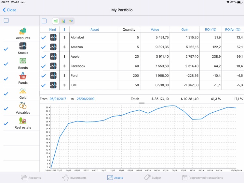The image size is (244, 183).
Task: Open the Programmed transactions tab
Action: click(x=202, y=177)
